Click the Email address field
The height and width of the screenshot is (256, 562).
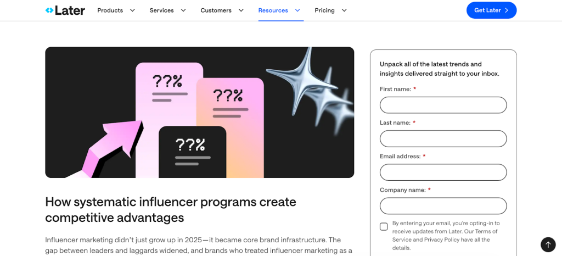pyautogui.click(x=443, y=172)
